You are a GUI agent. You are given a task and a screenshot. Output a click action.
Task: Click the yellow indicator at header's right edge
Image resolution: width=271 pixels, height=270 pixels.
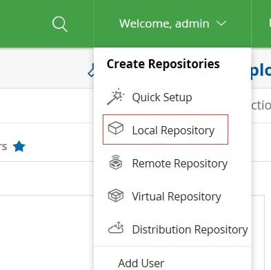(270, 23)
